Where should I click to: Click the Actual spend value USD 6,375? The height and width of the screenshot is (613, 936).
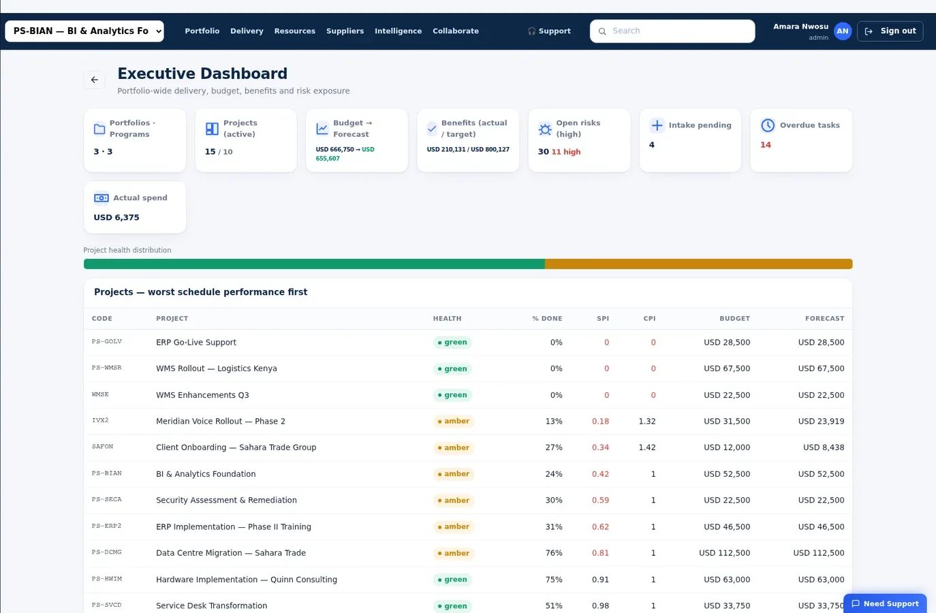click(x=116, y=218)
